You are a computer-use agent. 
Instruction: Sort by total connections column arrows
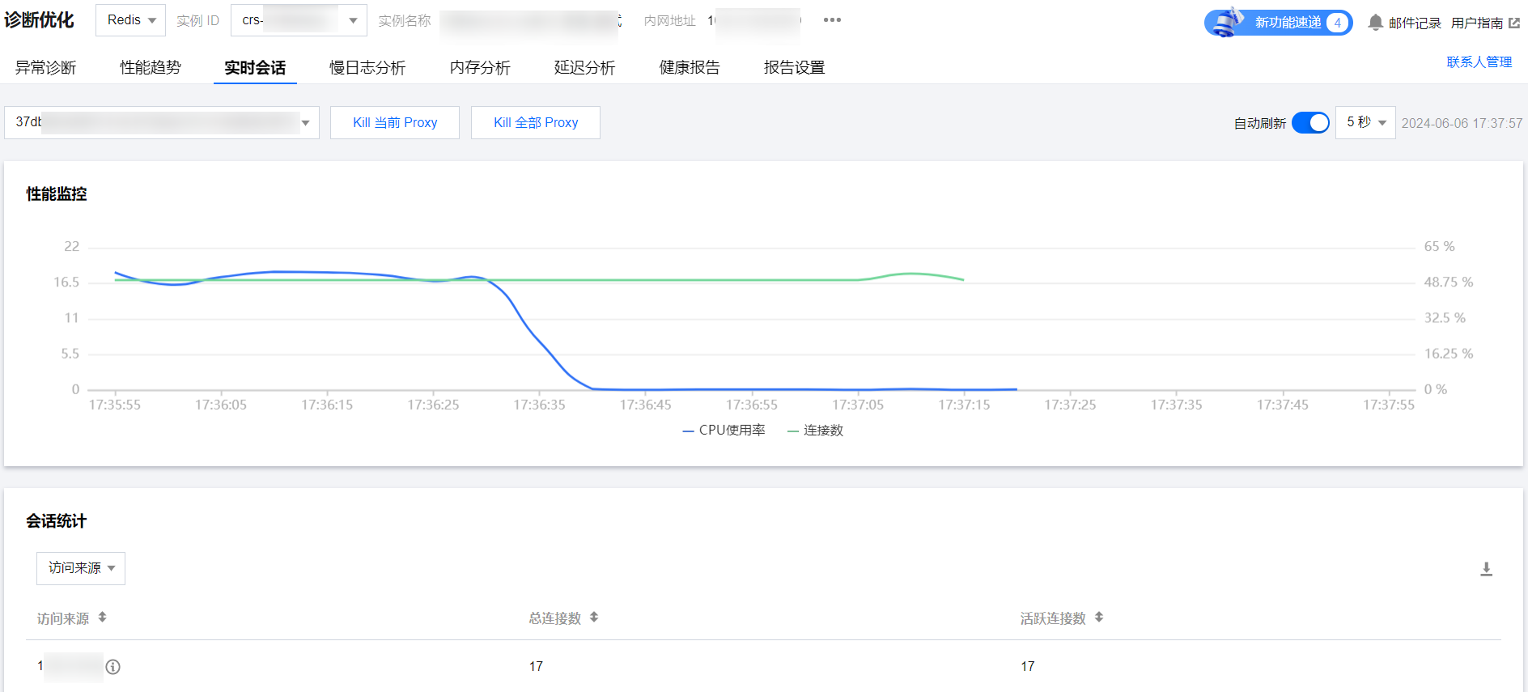(594, 618)
